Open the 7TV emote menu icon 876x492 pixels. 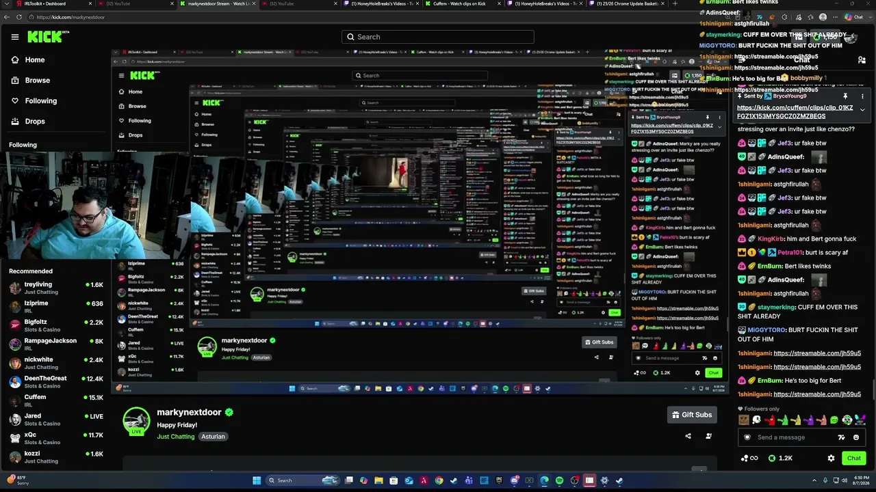[x=841, y=437]
